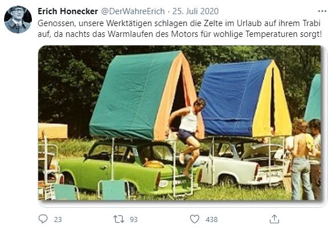
Task: Open the @DerWahreErich handle link
Action: click(133, 11)
